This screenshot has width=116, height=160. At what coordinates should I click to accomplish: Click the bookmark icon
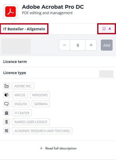tap(104, 29)
